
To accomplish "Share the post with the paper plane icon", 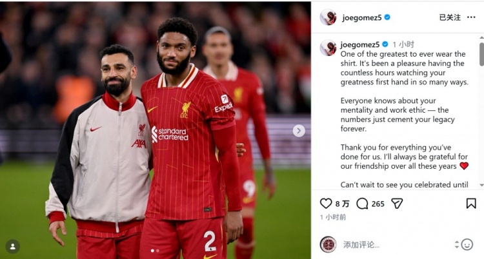I will 397,204.
